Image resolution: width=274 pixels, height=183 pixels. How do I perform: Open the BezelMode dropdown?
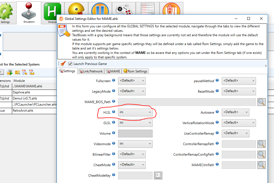click(x=239, y=91)
